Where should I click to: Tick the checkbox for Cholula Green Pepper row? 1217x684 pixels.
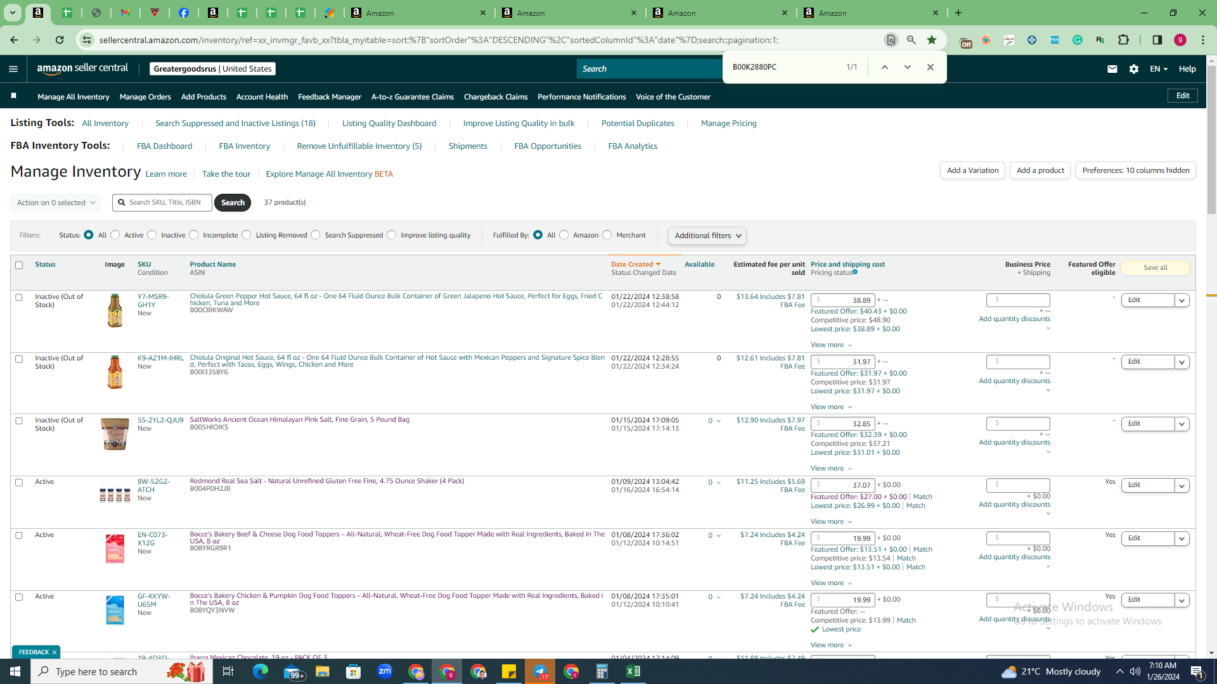coord(19,298)
